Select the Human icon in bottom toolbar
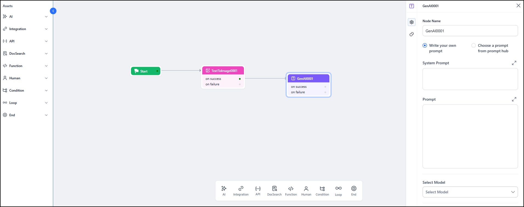This screenshot has width=524, height=207. coord(306,191)
